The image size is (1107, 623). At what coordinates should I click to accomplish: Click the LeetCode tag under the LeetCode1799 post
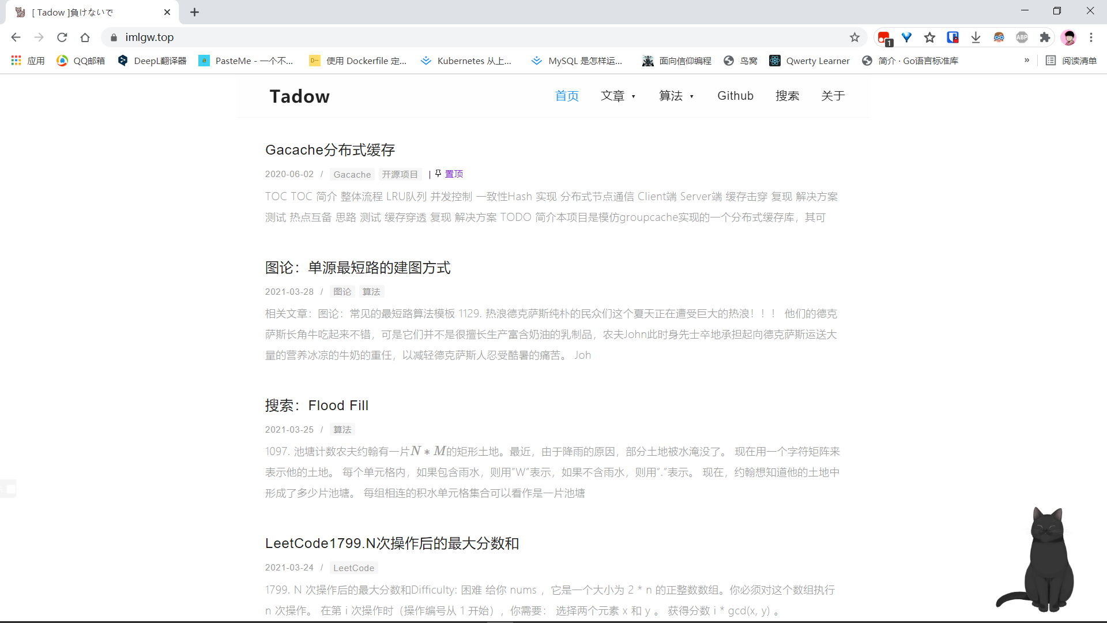click(x=353, y=568)
